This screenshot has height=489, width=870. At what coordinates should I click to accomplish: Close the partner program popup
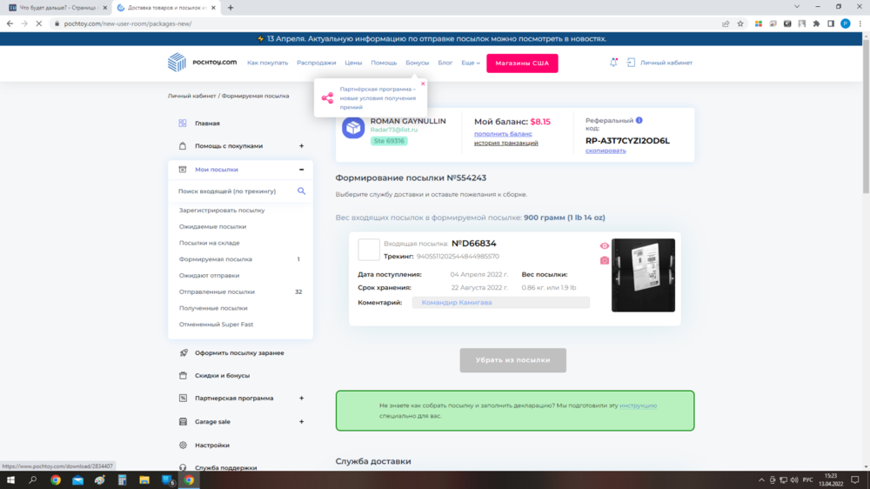pos(423,84)
